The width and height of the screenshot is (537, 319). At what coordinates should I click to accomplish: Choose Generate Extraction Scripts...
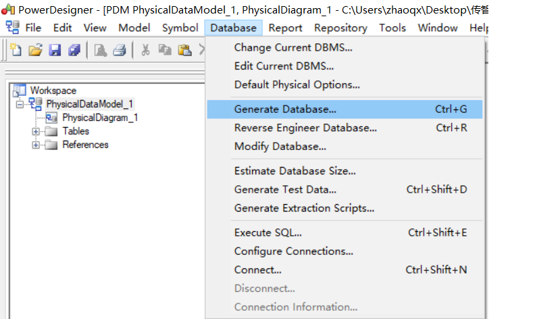[345, 207]
